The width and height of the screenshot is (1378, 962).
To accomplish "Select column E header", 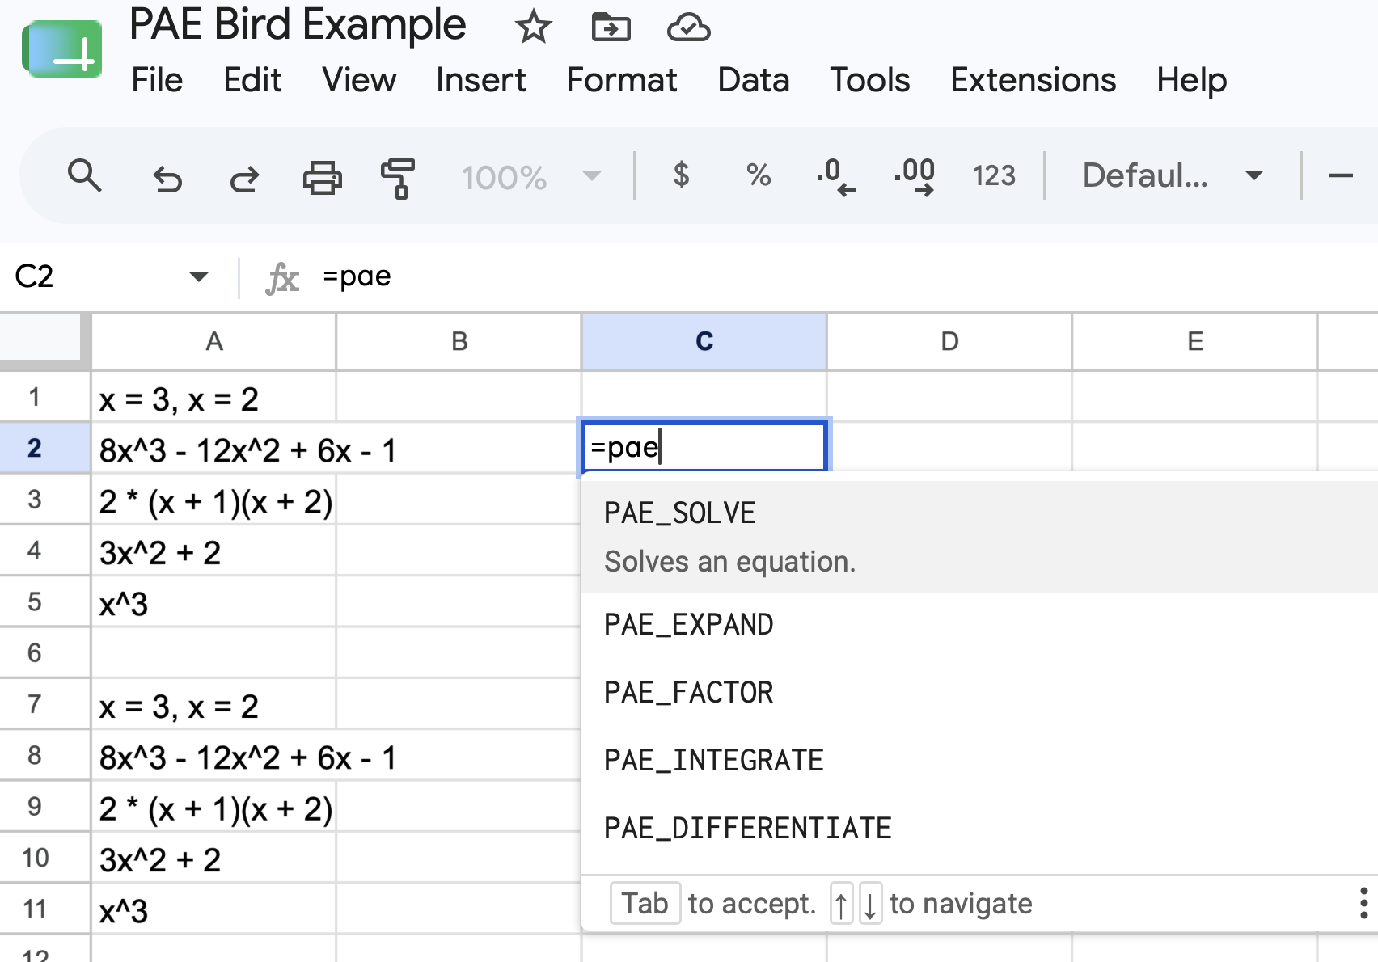I will (x=1194, y=341).
